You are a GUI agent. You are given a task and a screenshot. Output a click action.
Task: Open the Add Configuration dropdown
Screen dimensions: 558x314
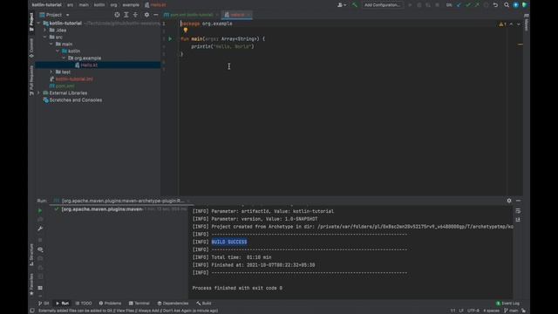382,5
